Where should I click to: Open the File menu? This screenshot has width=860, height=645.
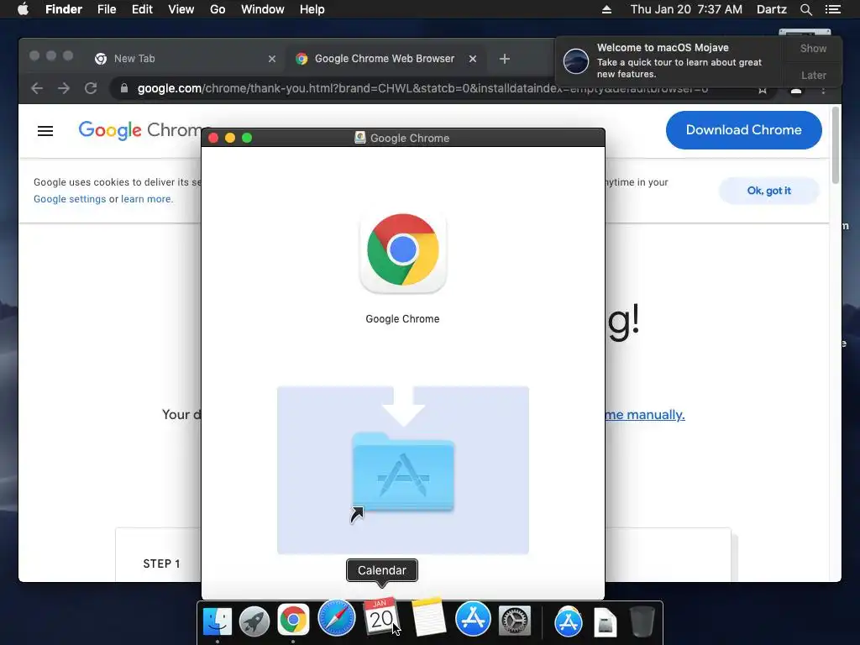click(x=107, y=9)
